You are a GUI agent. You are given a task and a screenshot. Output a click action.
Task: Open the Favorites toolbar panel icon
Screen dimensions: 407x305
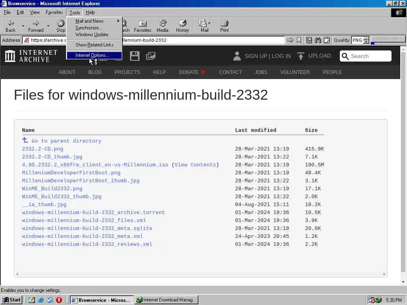[x=143, y=26]
